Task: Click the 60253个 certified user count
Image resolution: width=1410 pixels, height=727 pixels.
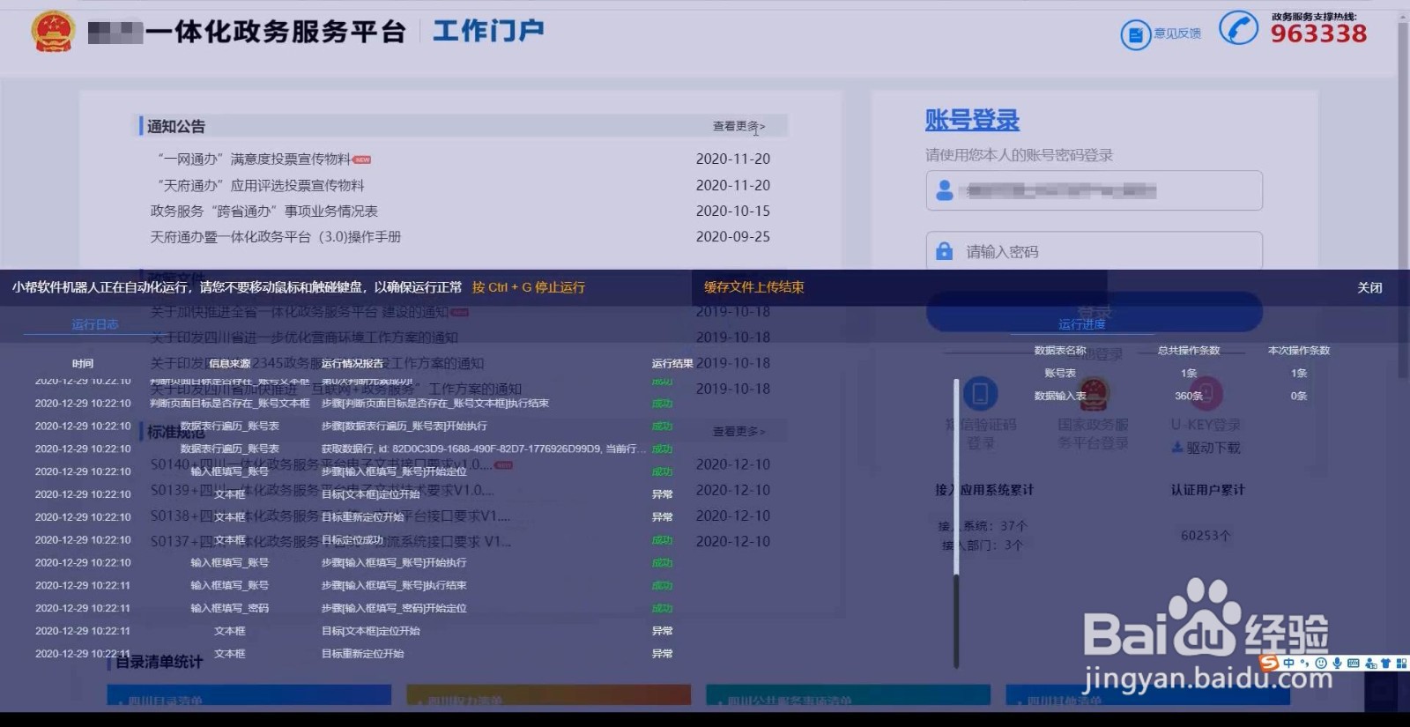Action: point(1206,536)
